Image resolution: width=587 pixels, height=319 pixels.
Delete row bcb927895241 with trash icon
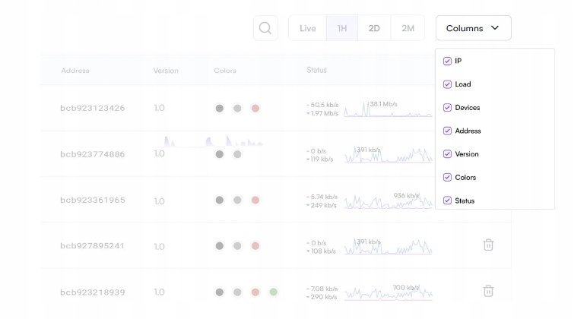488,245
